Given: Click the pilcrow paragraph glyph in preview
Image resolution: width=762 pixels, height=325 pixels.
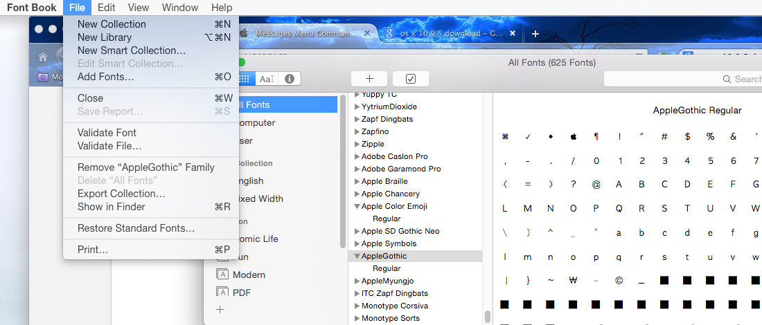Looking at the screenshot, I should click(596, 137).
